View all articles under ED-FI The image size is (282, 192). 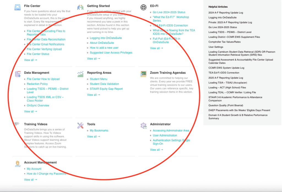[156, 48]
